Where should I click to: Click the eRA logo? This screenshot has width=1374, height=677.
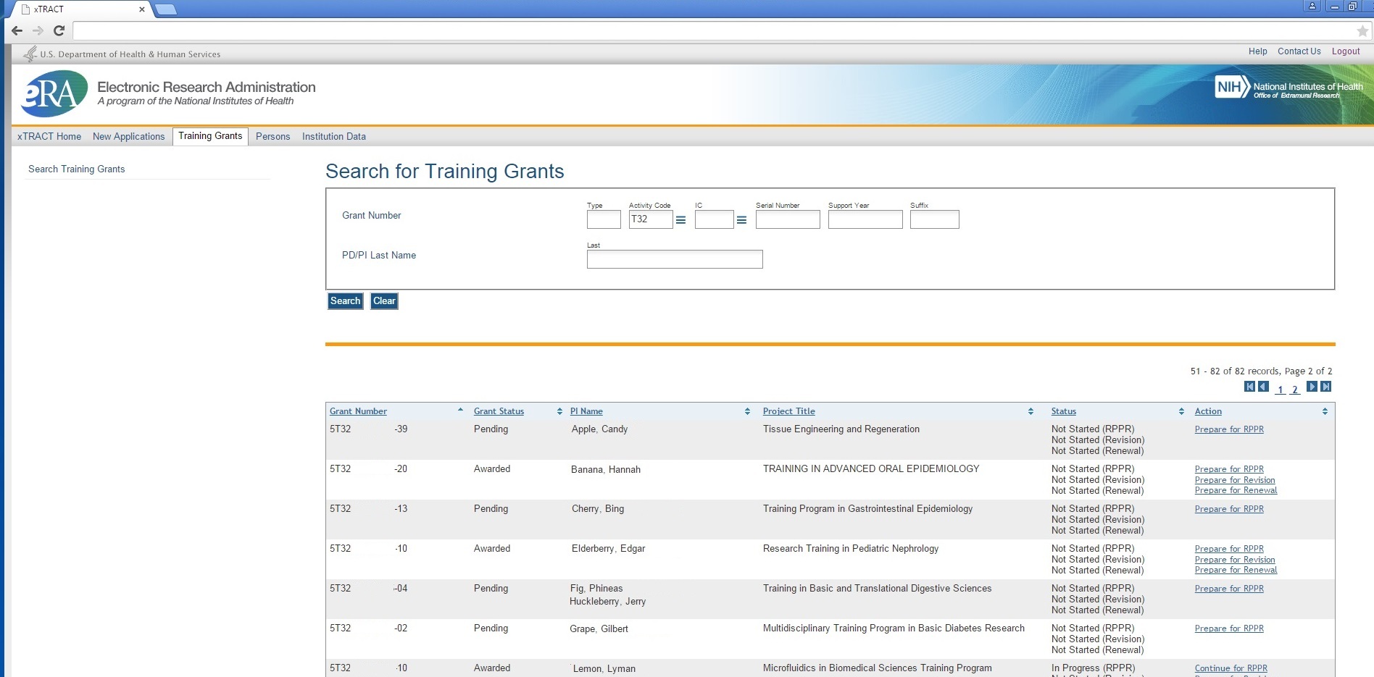click(x=54, y=94)
